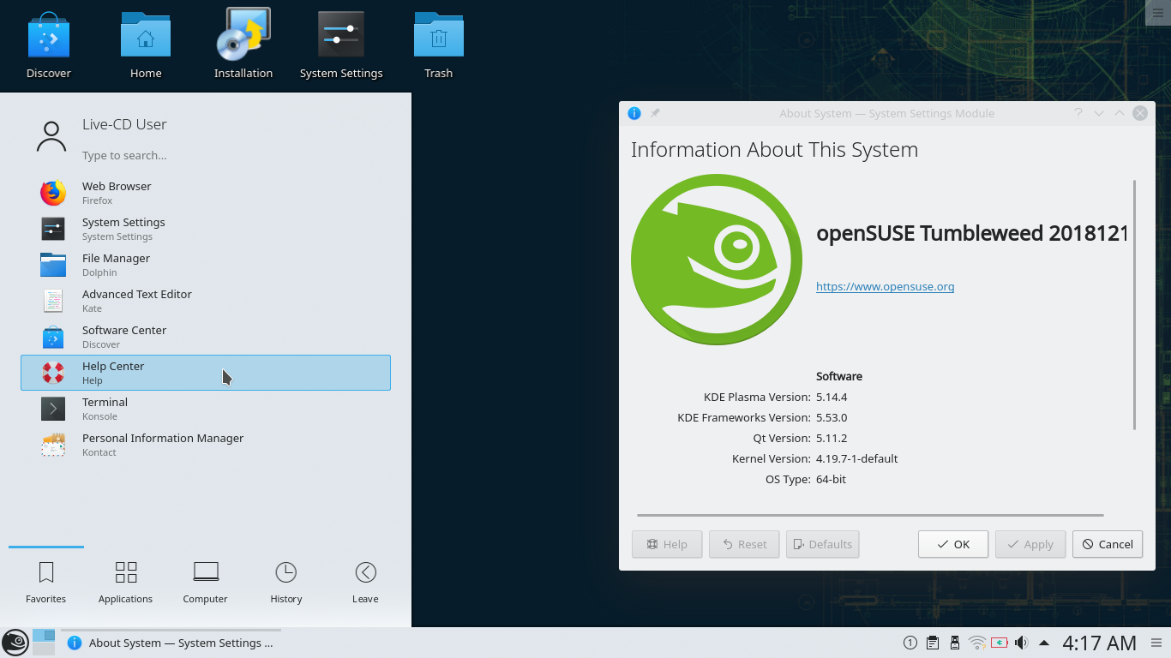This screenshot has width=1171, height=658.
Task: Toggle the pin on the About System titlebar
Action: coord(655,112)
